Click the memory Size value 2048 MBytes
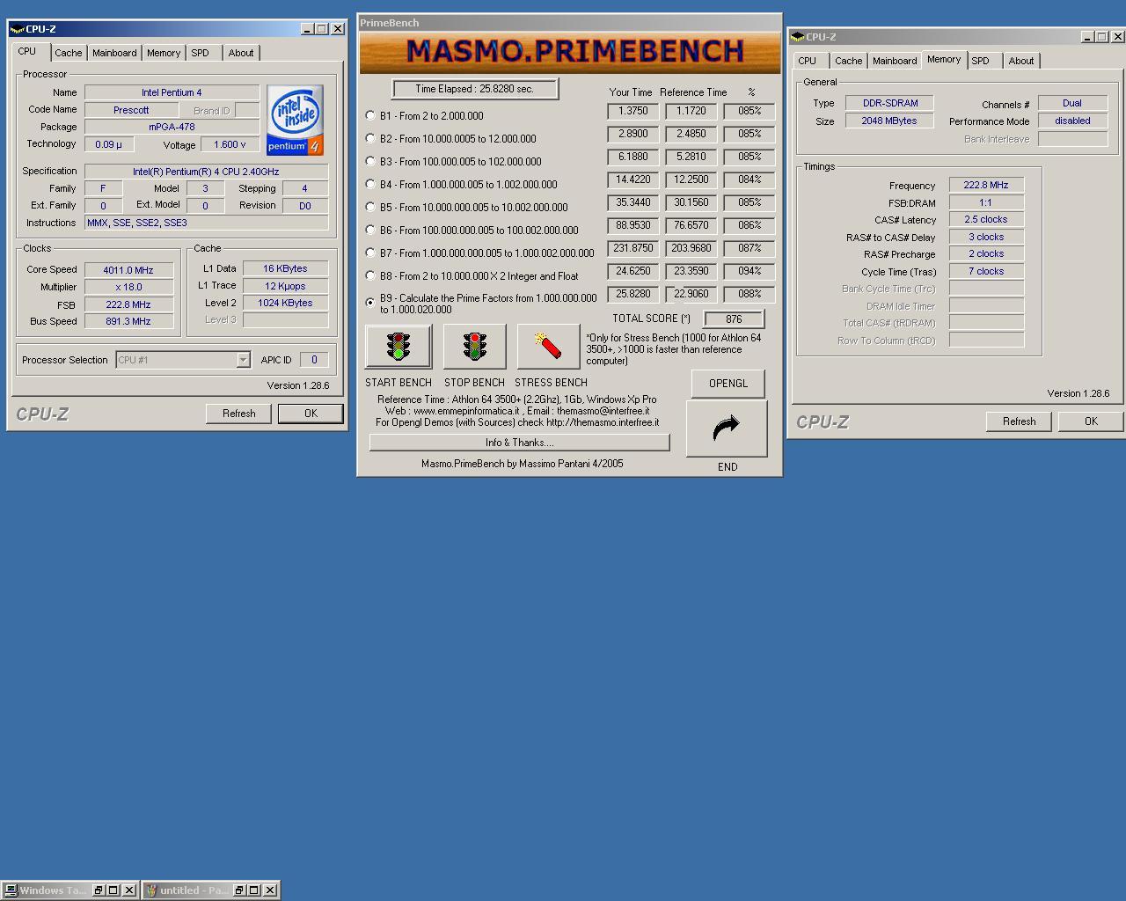Image resolution: width=1126 pixels, height=901 pixels. (x=889, y=121)
